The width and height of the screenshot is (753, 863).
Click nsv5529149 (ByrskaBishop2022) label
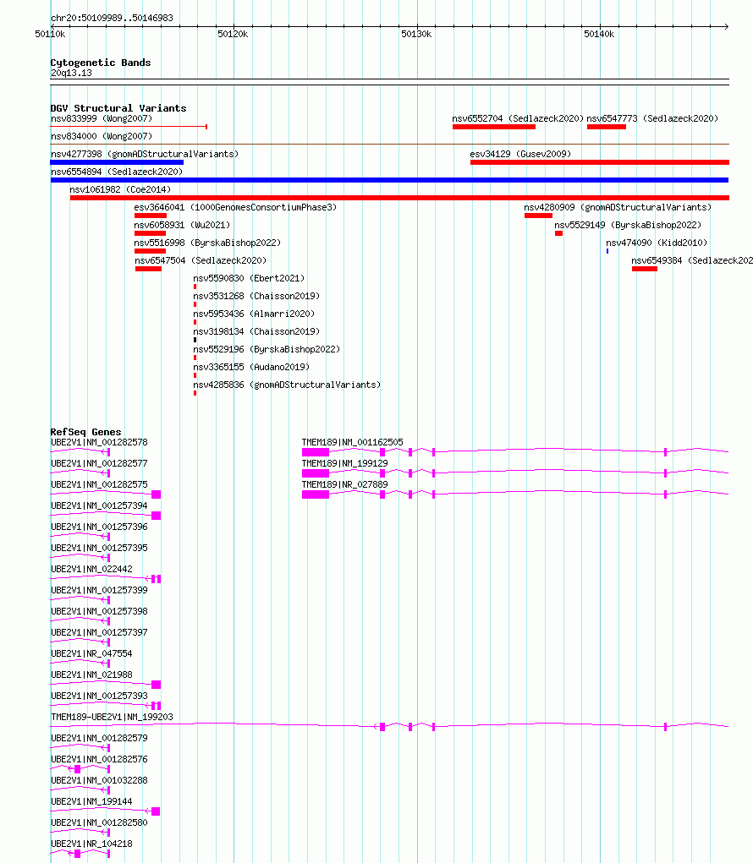pos(628,225)
